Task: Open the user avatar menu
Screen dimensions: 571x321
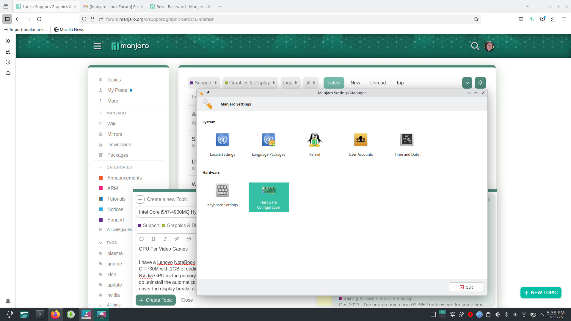Action: (489, 46)
